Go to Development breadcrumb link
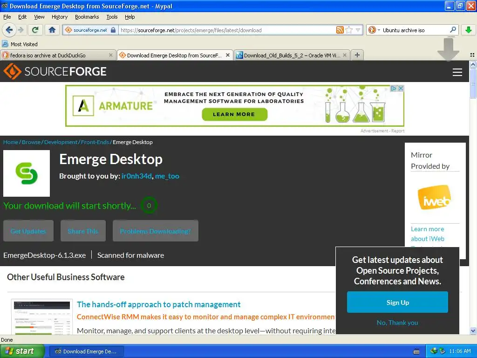Viewport: 477px width, 358px height. coord(61,142)
